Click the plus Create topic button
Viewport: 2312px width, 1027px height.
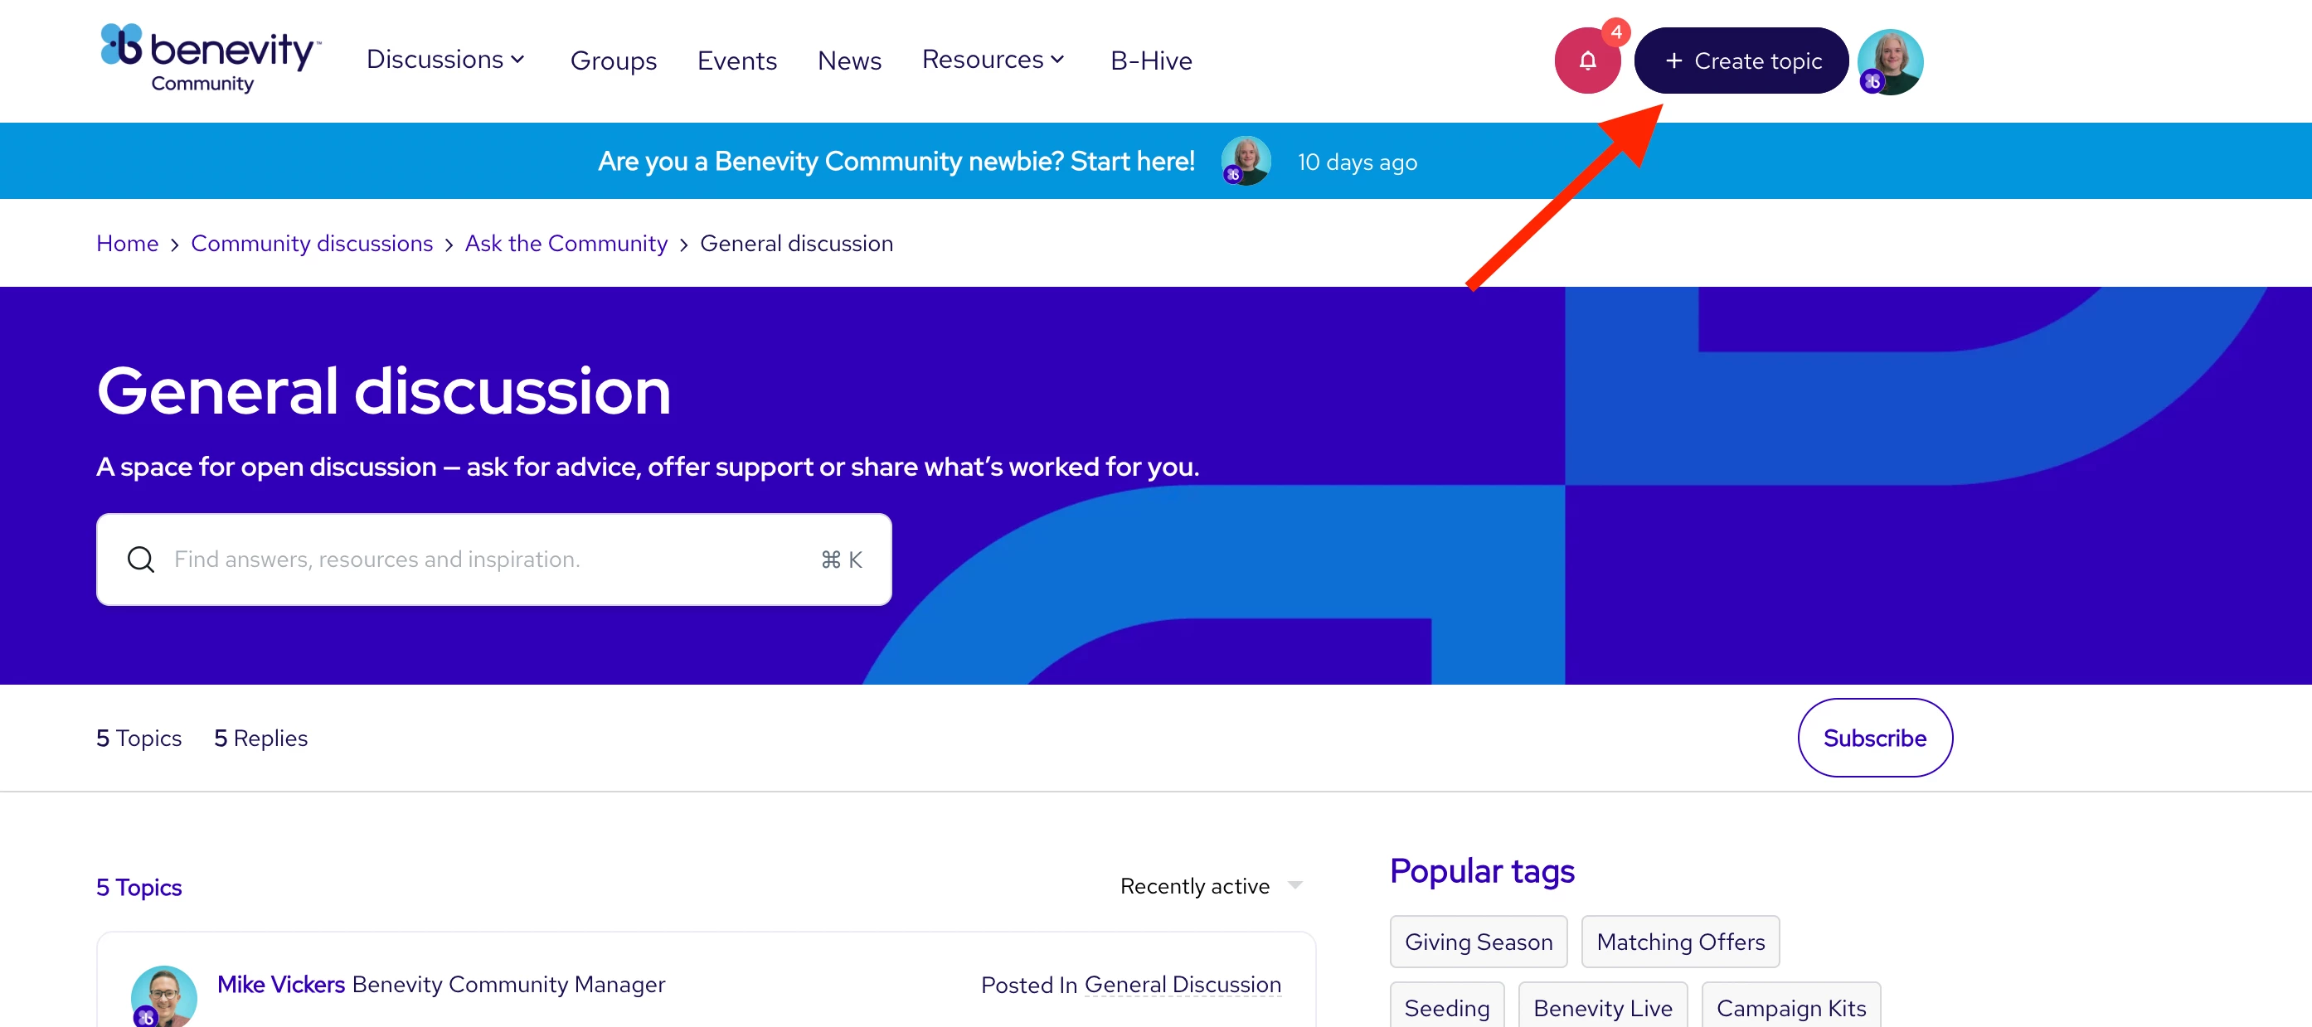click(x=1741, y=61)
